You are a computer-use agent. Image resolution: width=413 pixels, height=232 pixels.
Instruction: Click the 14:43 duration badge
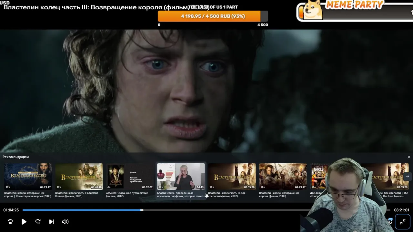200,187
